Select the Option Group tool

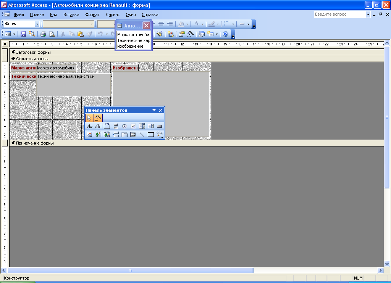(x=107, y=126)
